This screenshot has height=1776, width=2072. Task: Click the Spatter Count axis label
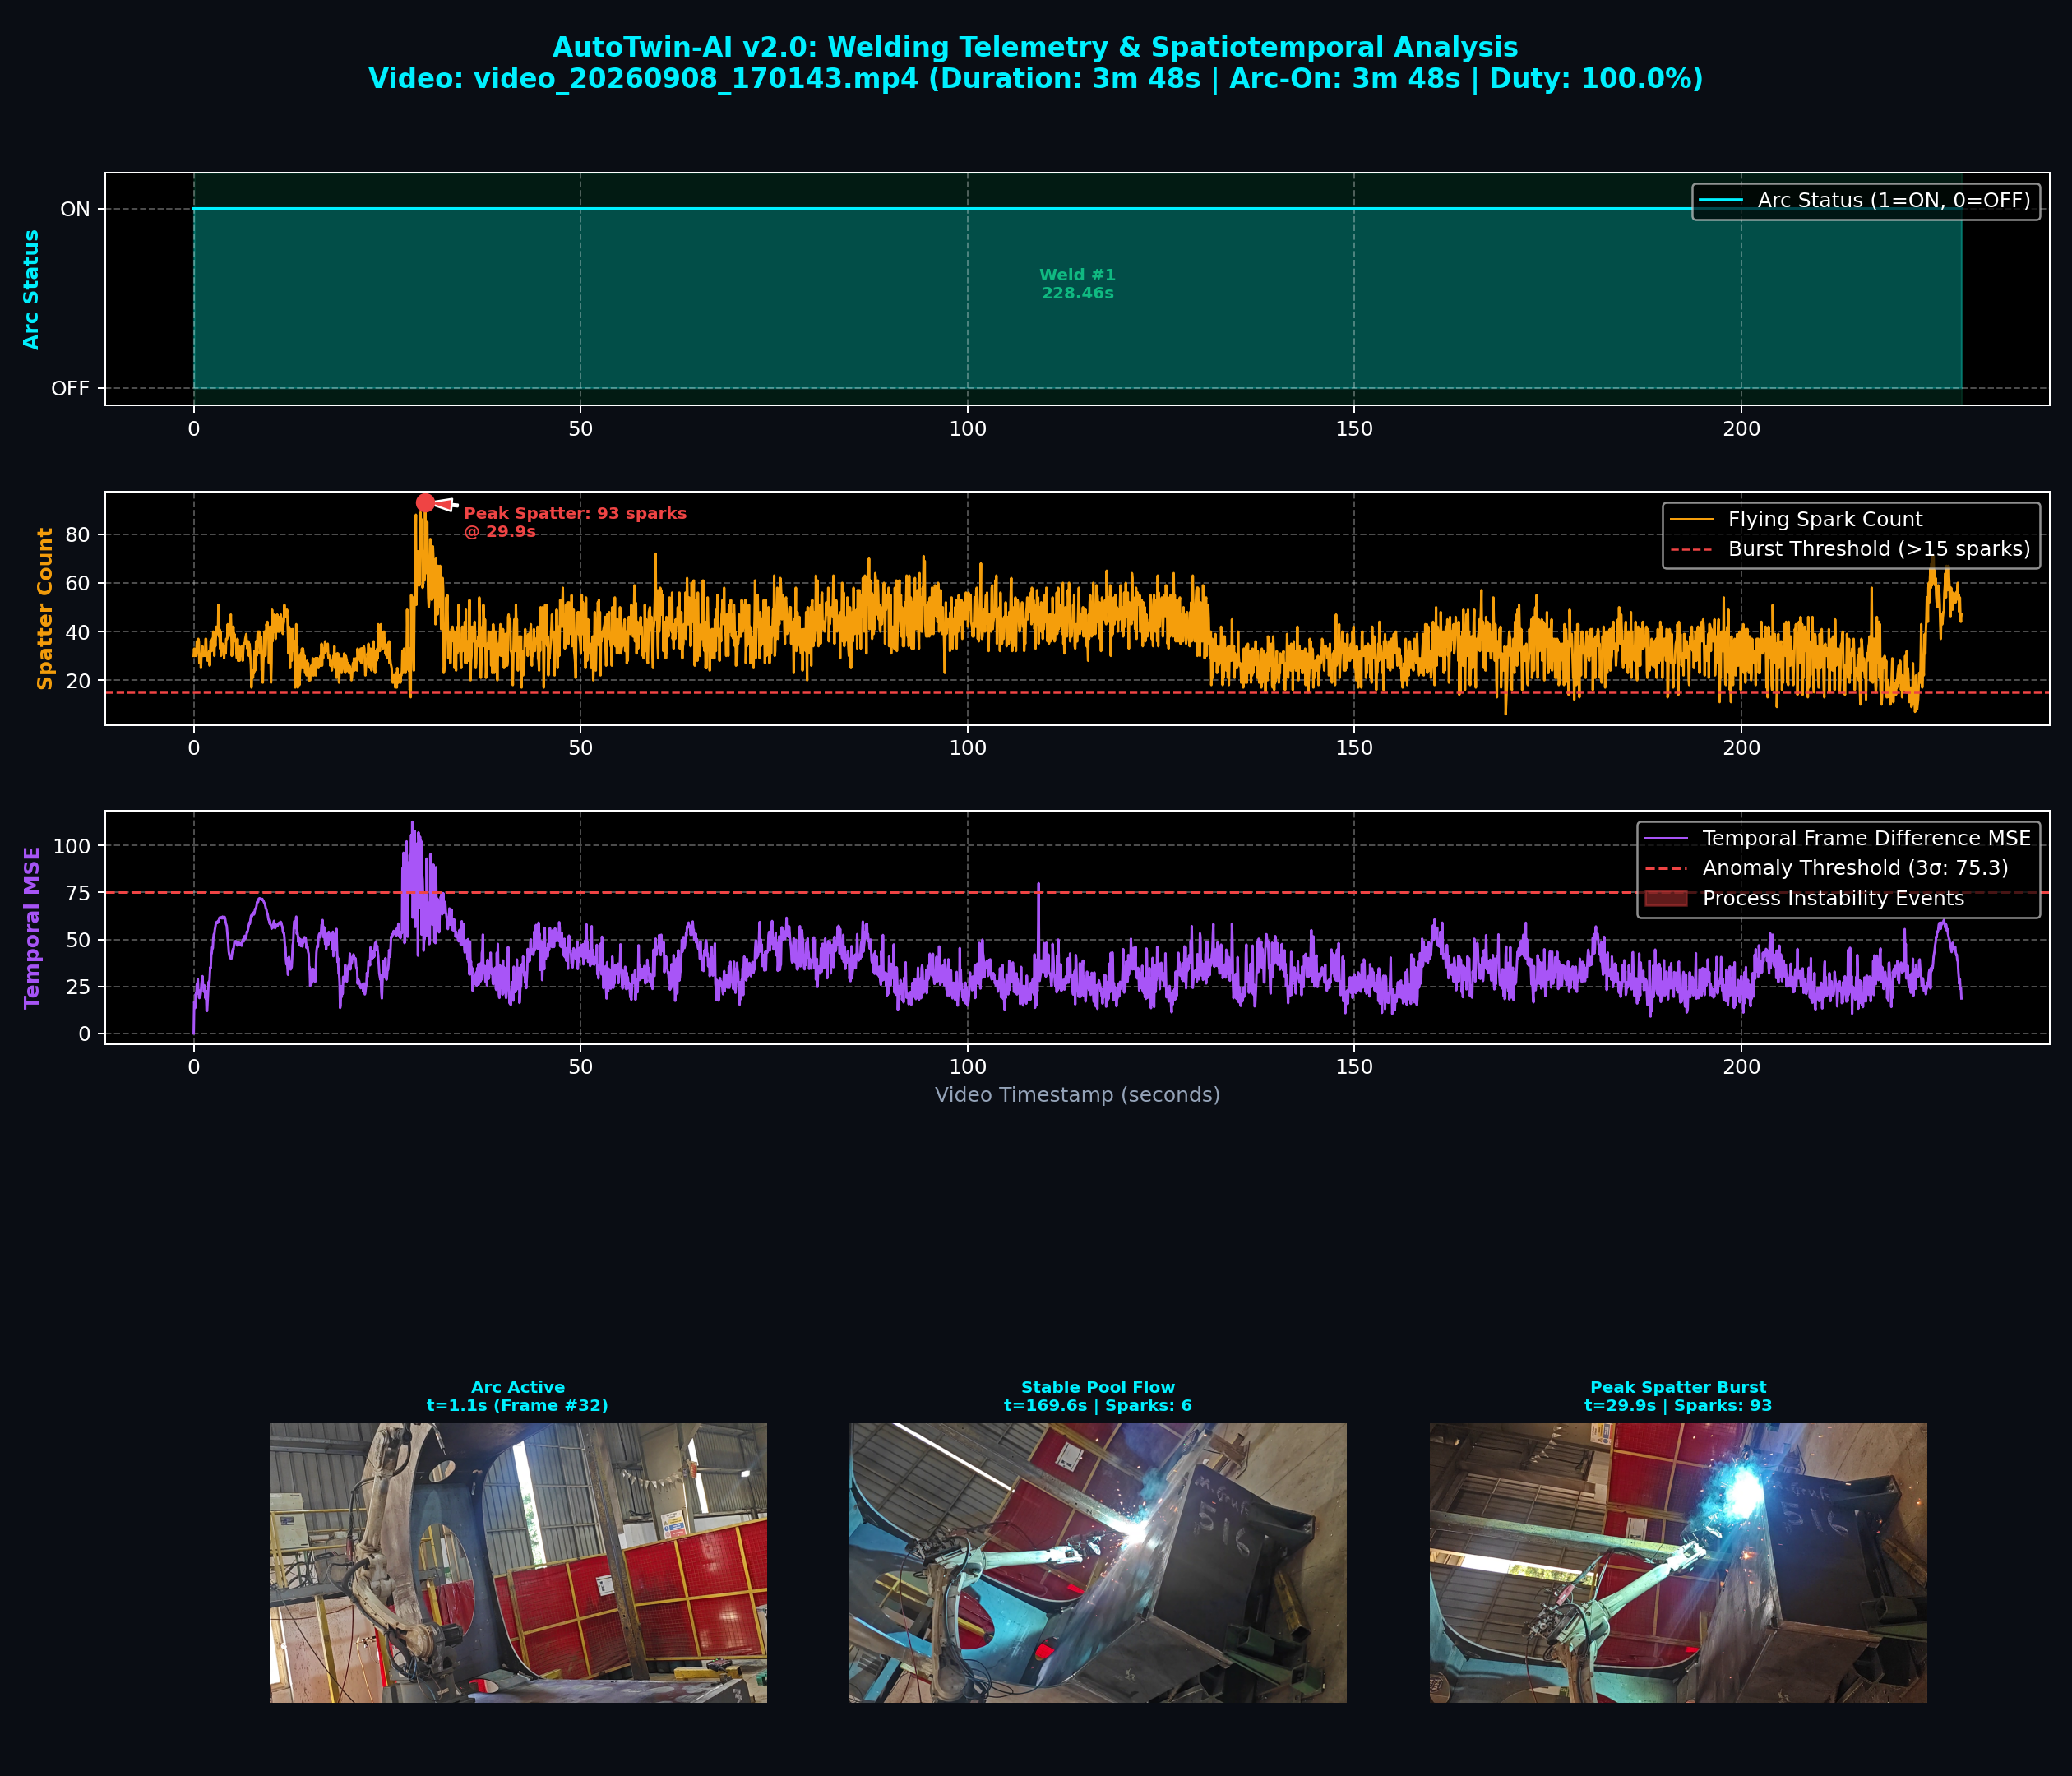click(x=44, y=608)
